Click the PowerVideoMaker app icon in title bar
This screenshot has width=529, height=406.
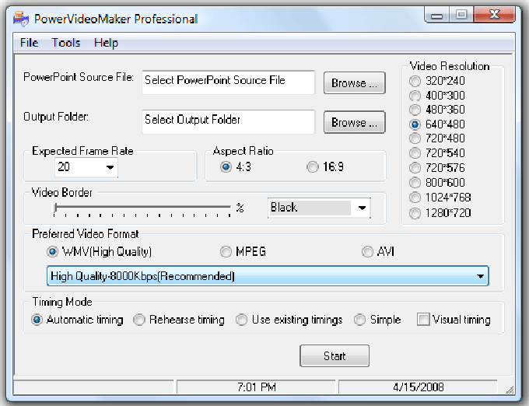(21, 19)
